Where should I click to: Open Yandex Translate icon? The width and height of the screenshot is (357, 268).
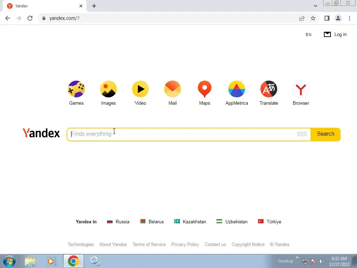point(269,89)
